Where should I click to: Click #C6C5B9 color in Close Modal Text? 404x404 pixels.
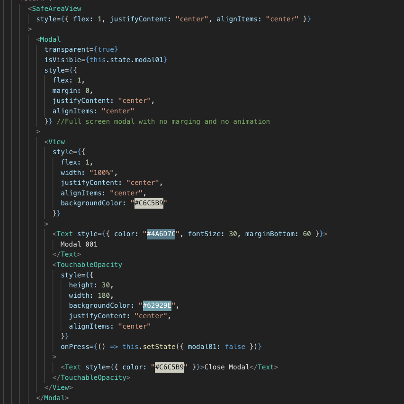tap(169, 367)
